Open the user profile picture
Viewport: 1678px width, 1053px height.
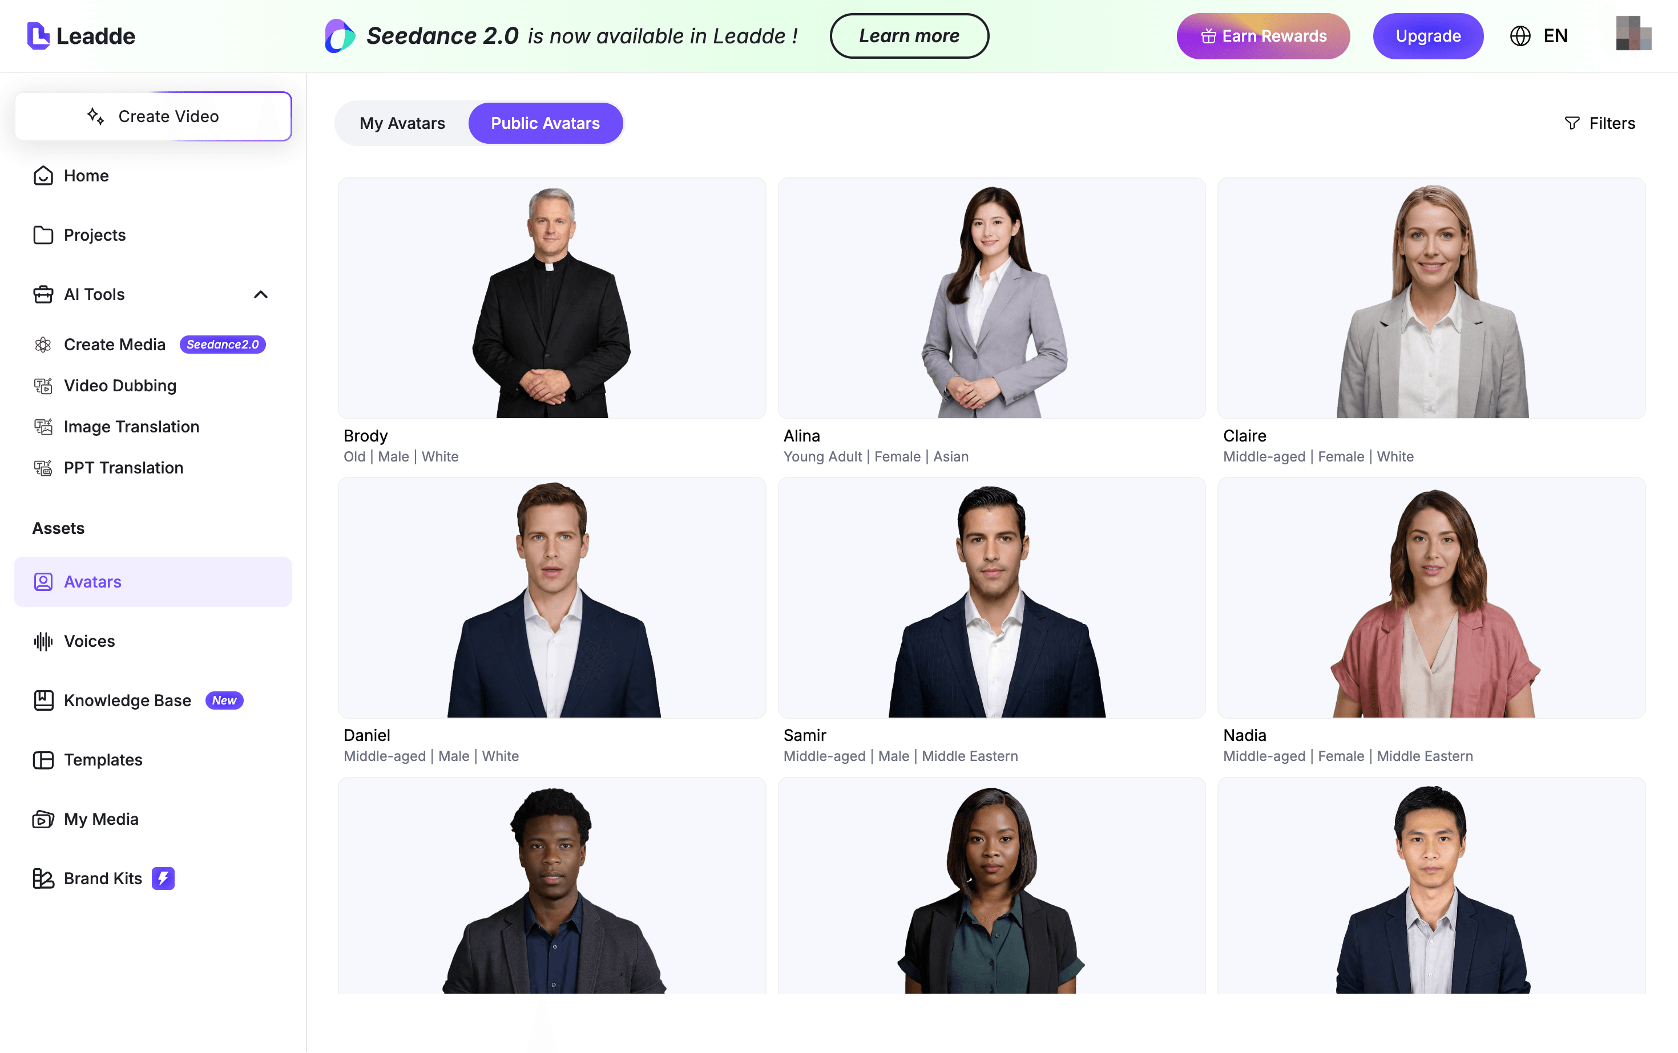click(x=1633, y=34)
